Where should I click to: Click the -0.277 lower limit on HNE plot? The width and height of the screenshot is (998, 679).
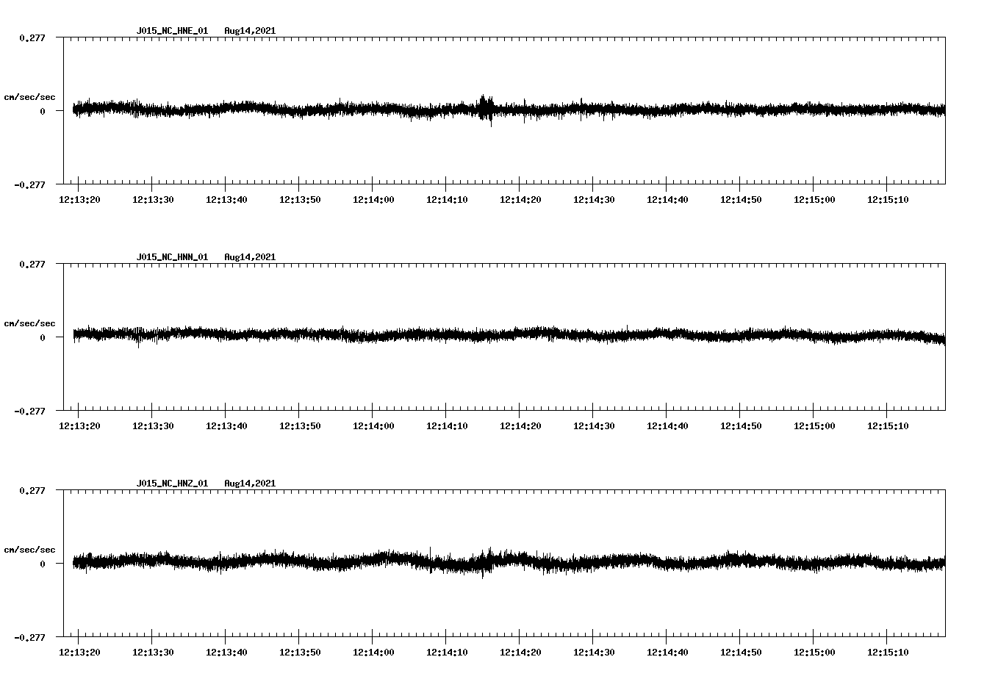[29, 184]
